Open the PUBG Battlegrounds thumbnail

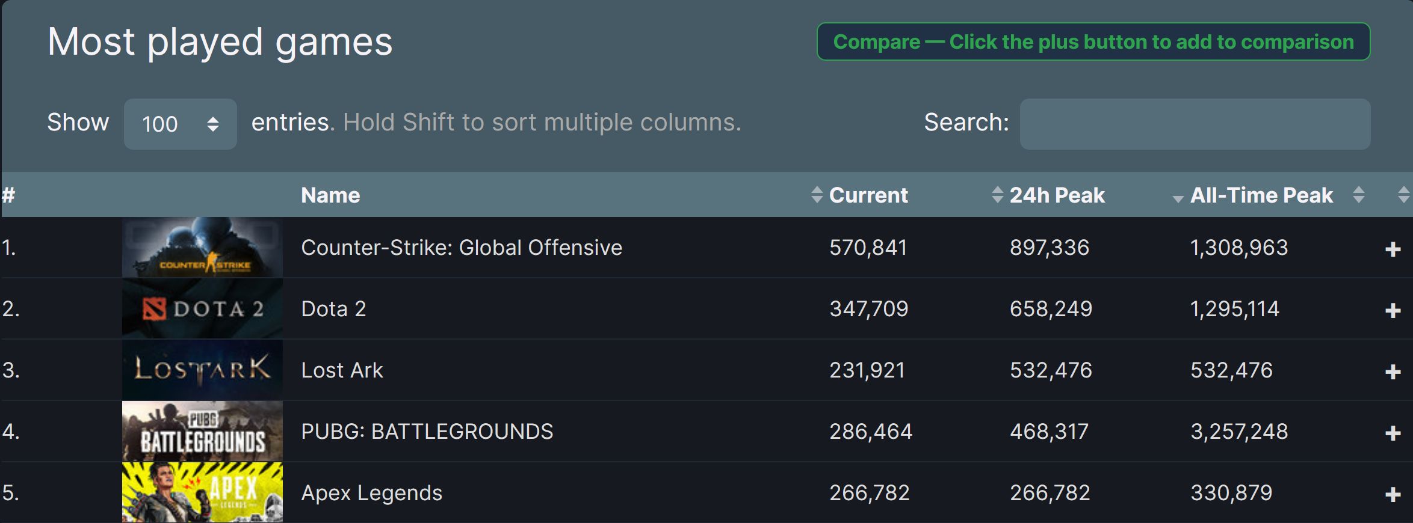tap(202, 431)
